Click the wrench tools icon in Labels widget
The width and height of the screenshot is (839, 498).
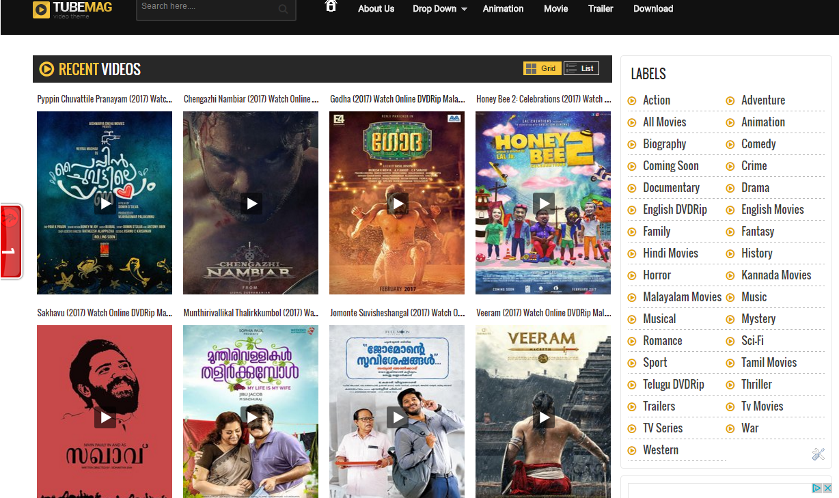point(819,454)
